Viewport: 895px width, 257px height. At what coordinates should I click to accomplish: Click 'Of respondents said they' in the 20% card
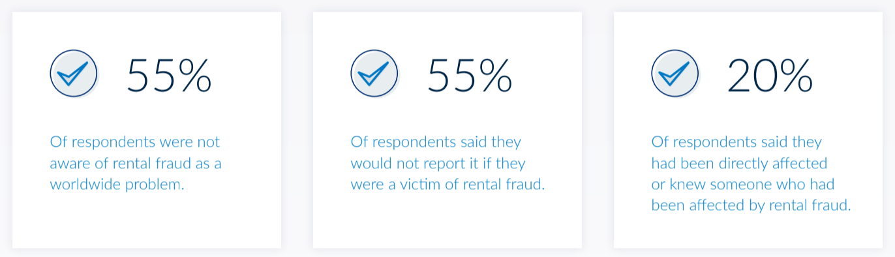pyautogui.click(x=736, y=142)
